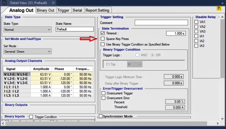Close the Detail View S1 Prefault tab
Viewport: 226px width, 129px height.
click(53, 3)
